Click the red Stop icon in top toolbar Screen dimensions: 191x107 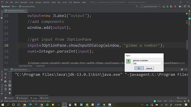[x=175, y=7]
